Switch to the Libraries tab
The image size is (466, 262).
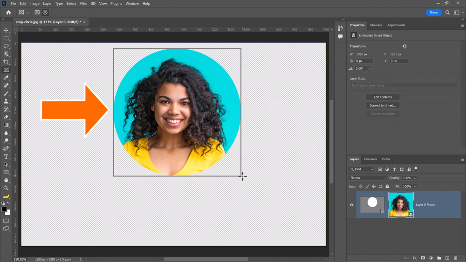click(x=376, y=25)
